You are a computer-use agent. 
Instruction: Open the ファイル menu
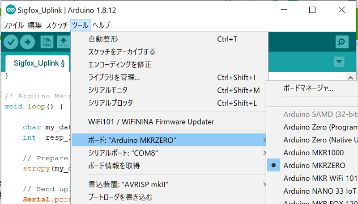(13, 25)
